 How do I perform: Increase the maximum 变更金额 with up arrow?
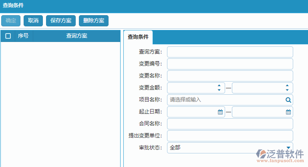287,85
